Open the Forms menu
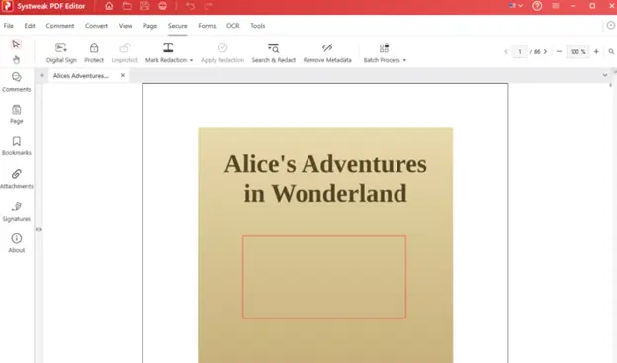617x363 pixels. tap(207, 26)
